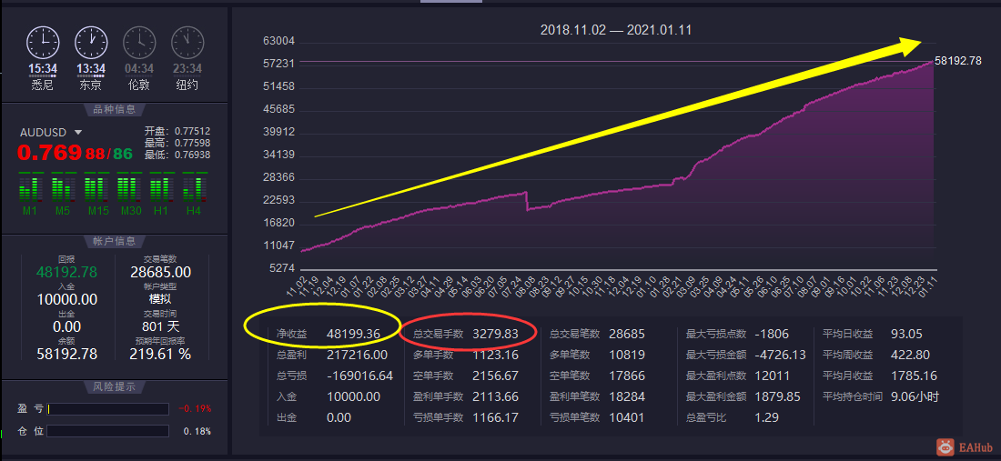Screen dimensions: 1001x461
Task: Click the 预期年回报率 219.61 % value
Action: (x=161, y=354)
